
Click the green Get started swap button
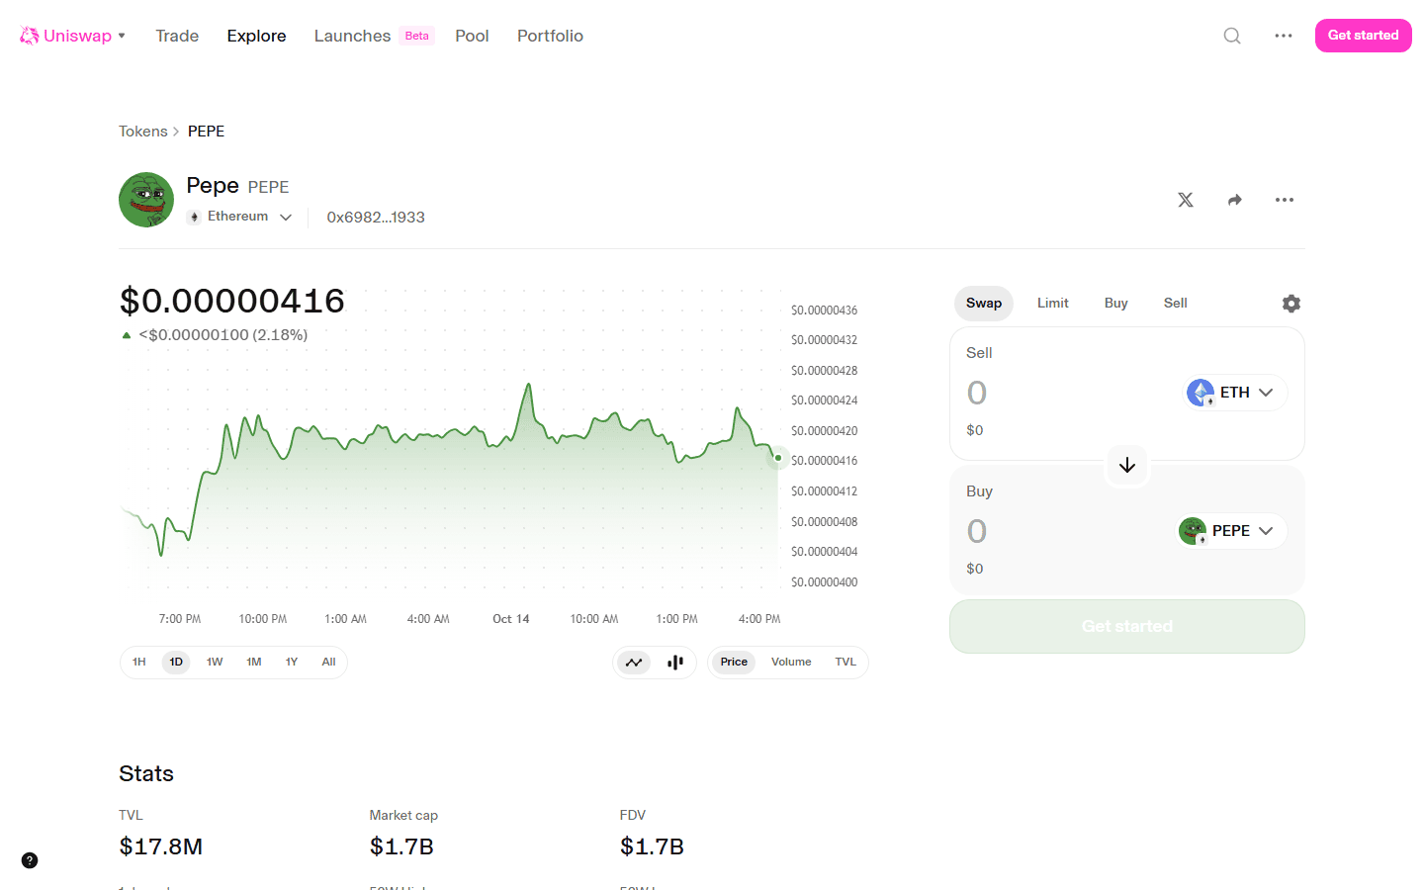1127,627
